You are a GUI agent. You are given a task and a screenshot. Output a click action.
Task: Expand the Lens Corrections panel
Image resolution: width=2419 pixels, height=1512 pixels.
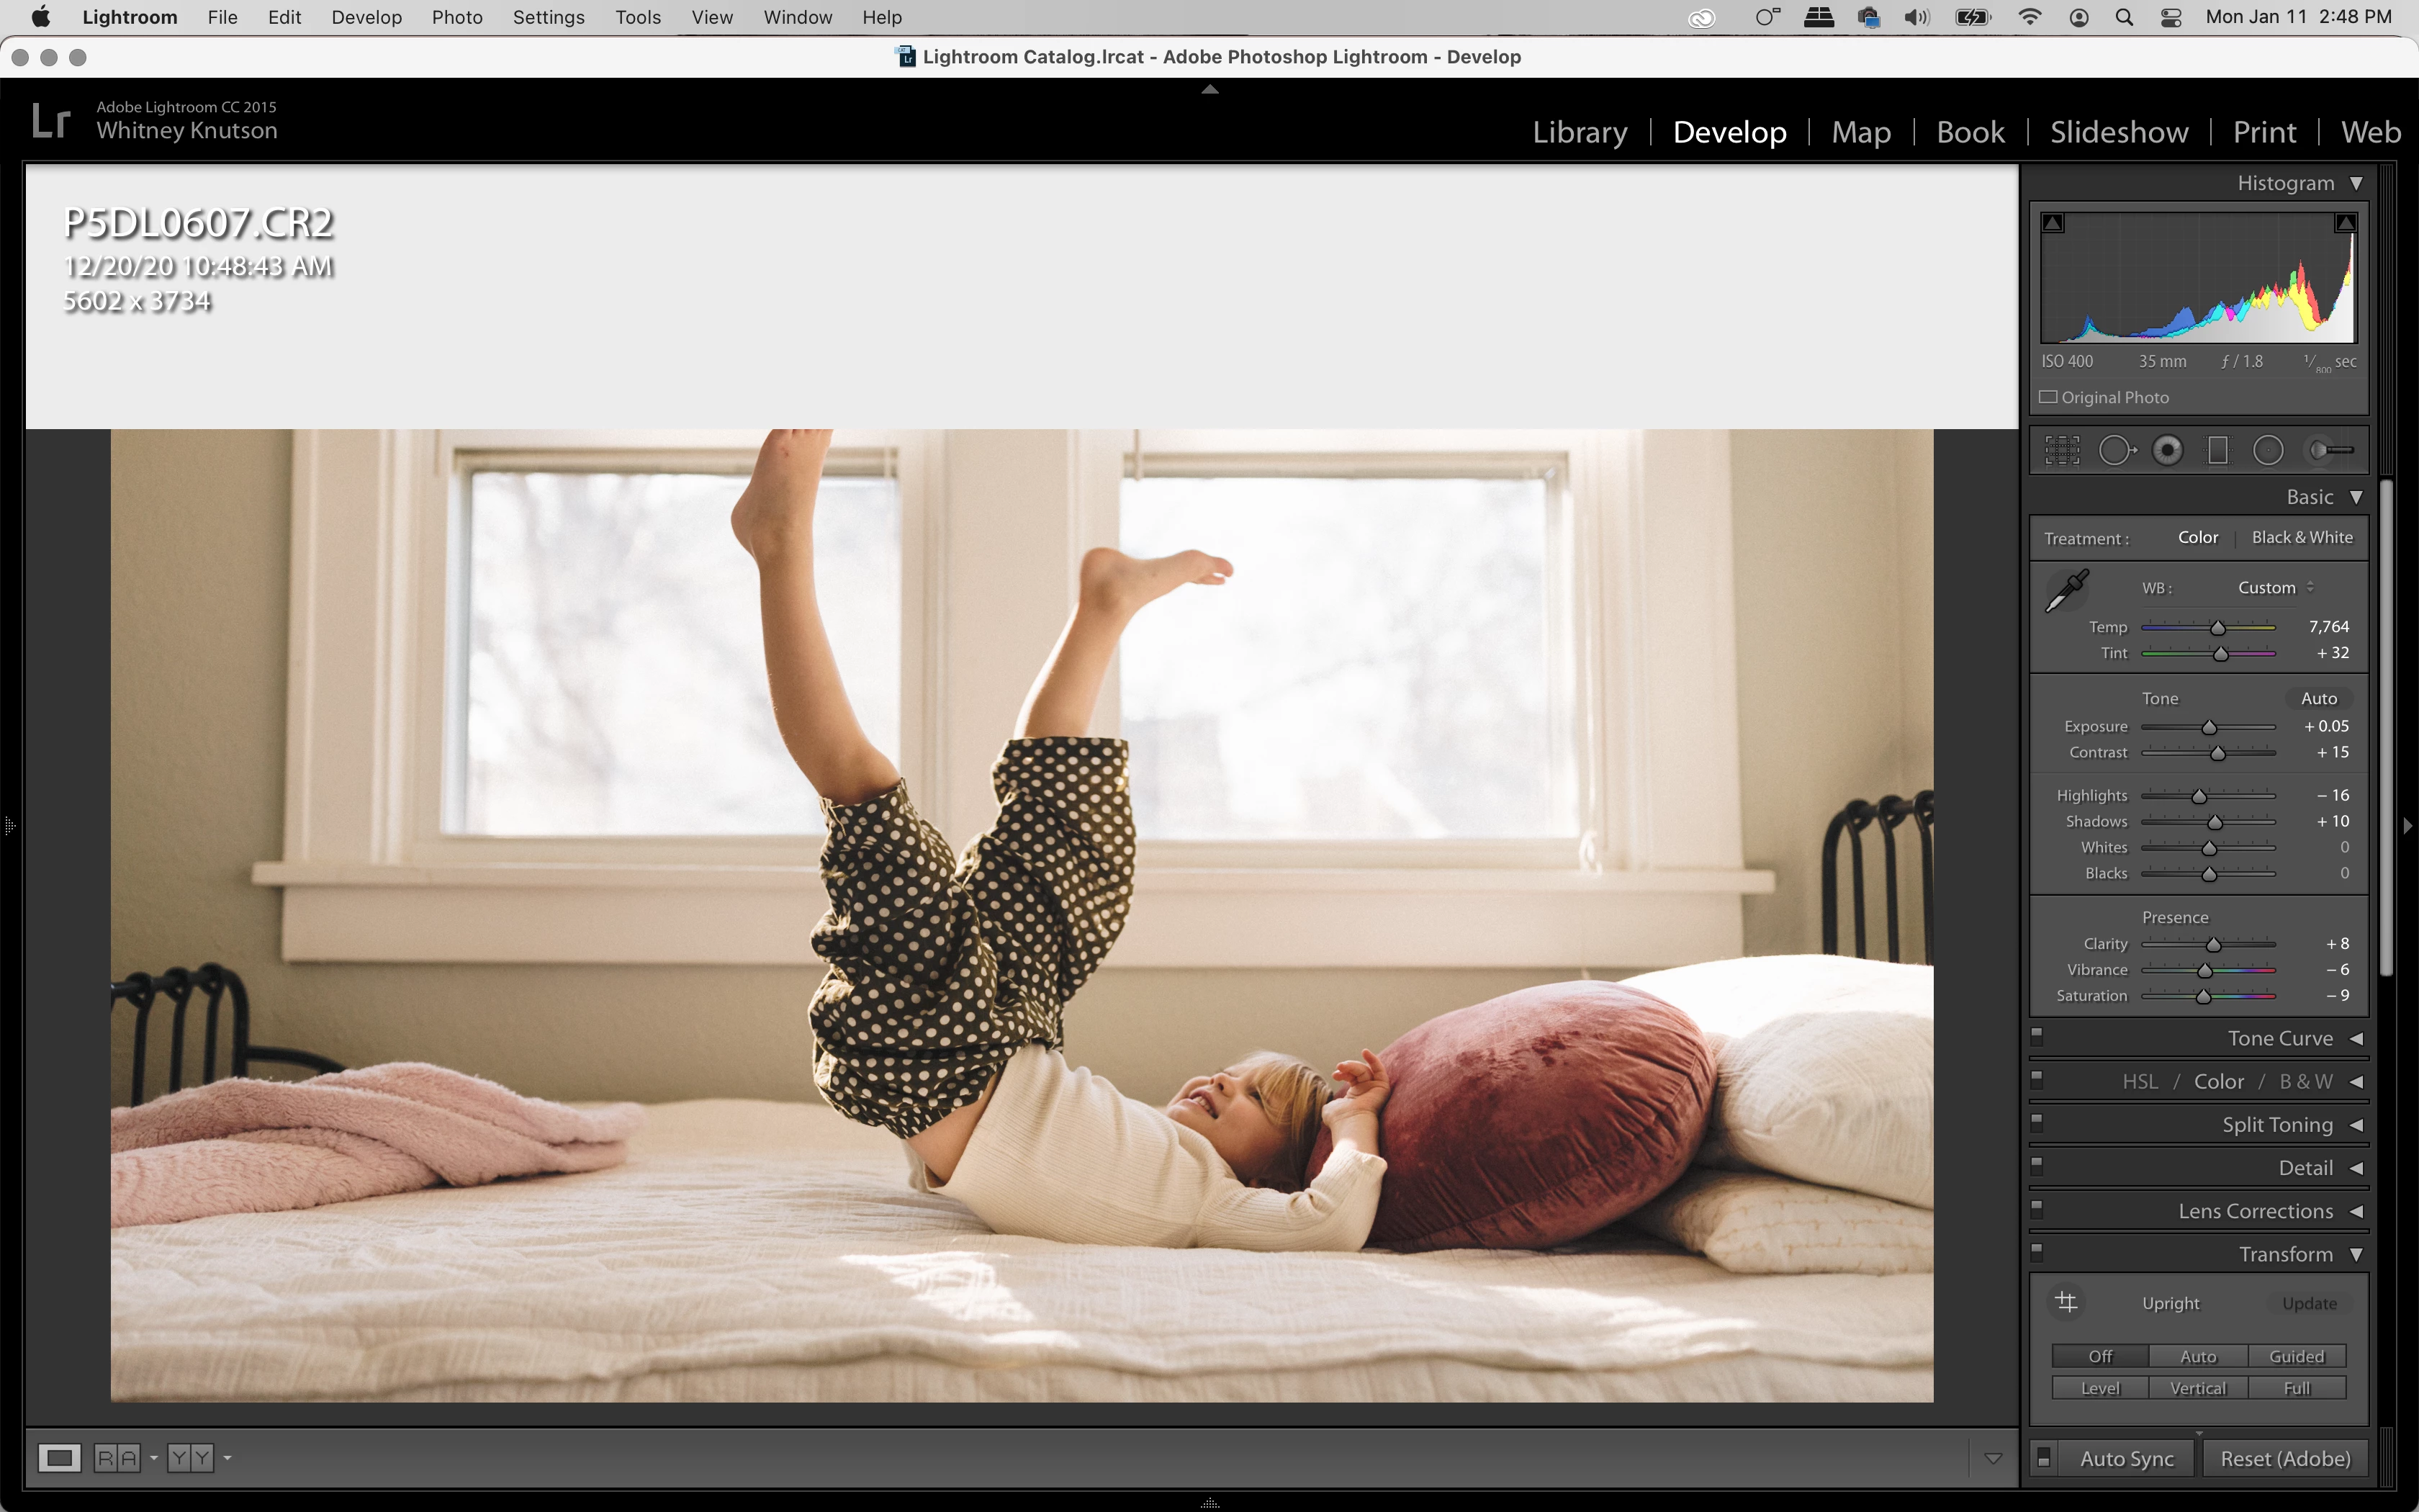2356,1211
